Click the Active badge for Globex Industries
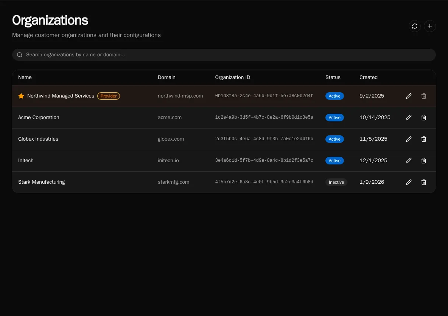 point(334,139)
